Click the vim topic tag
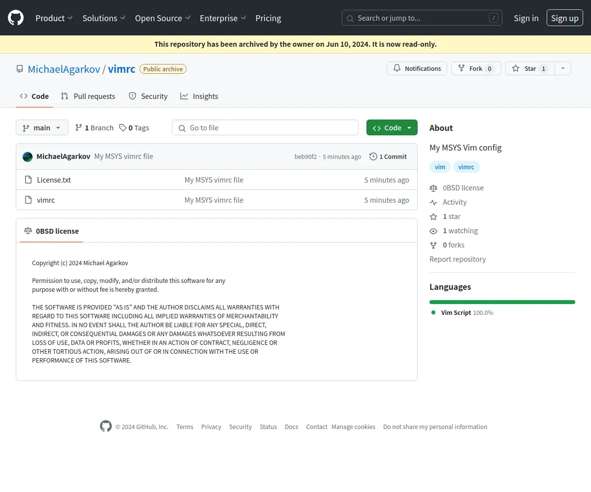The height and width of the screenshot is (492, 591). click(440, 167)
